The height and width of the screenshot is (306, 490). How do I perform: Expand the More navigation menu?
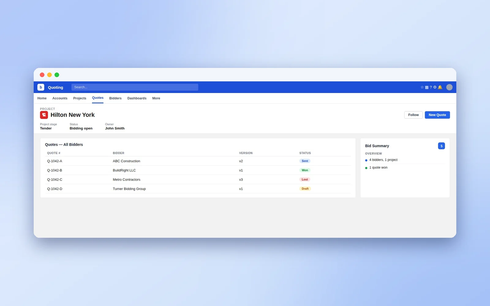click(x=156, y=98)
